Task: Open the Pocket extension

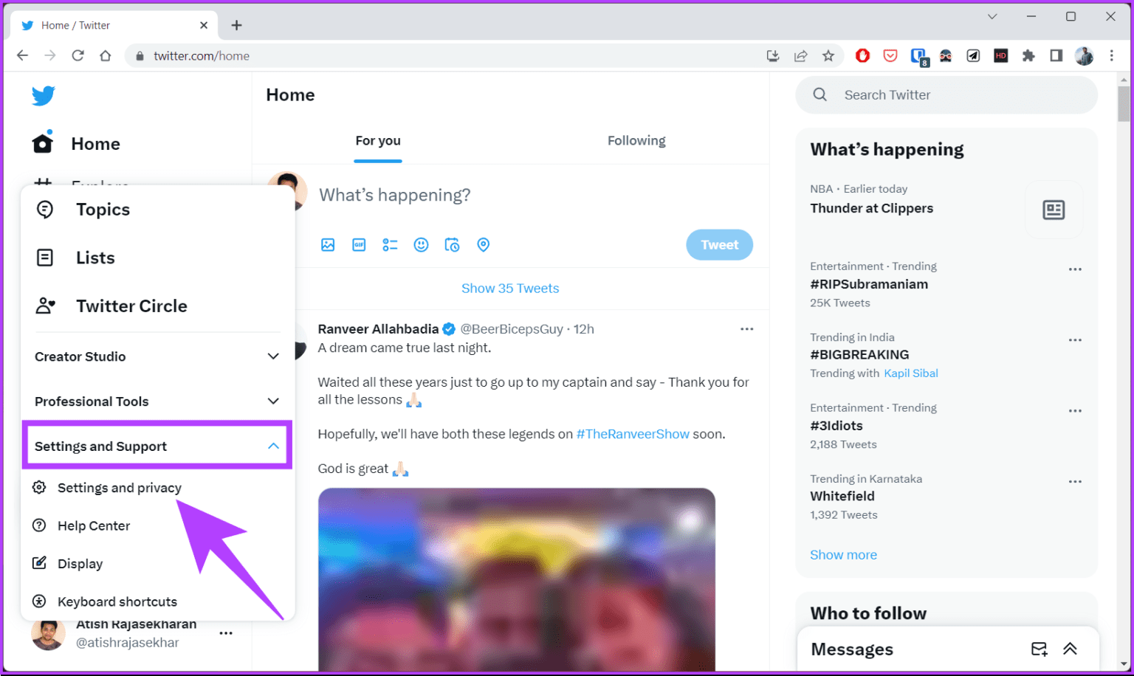Action: (x=890, y=55)
